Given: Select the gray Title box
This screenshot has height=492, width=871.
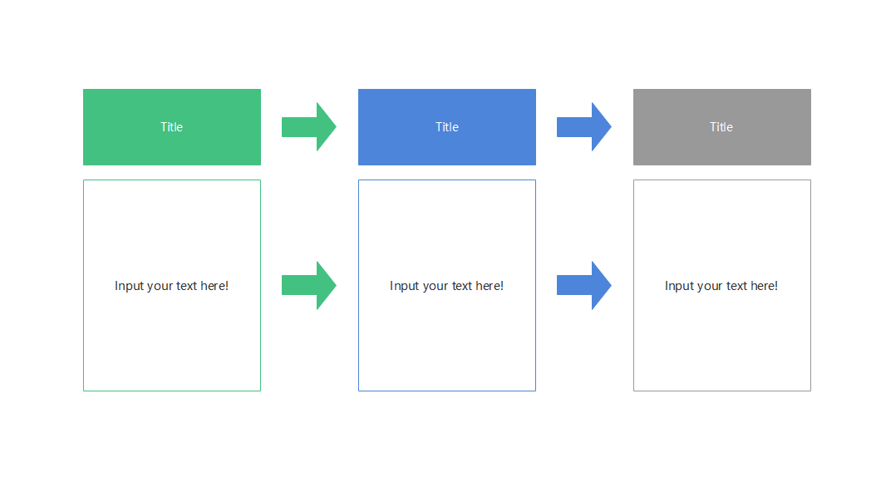Looking at the screenshot, I should [722, 127].
